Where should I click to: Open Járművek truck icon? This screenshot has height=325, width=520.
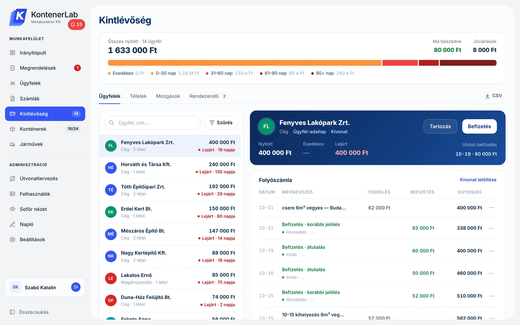[12, 144]
